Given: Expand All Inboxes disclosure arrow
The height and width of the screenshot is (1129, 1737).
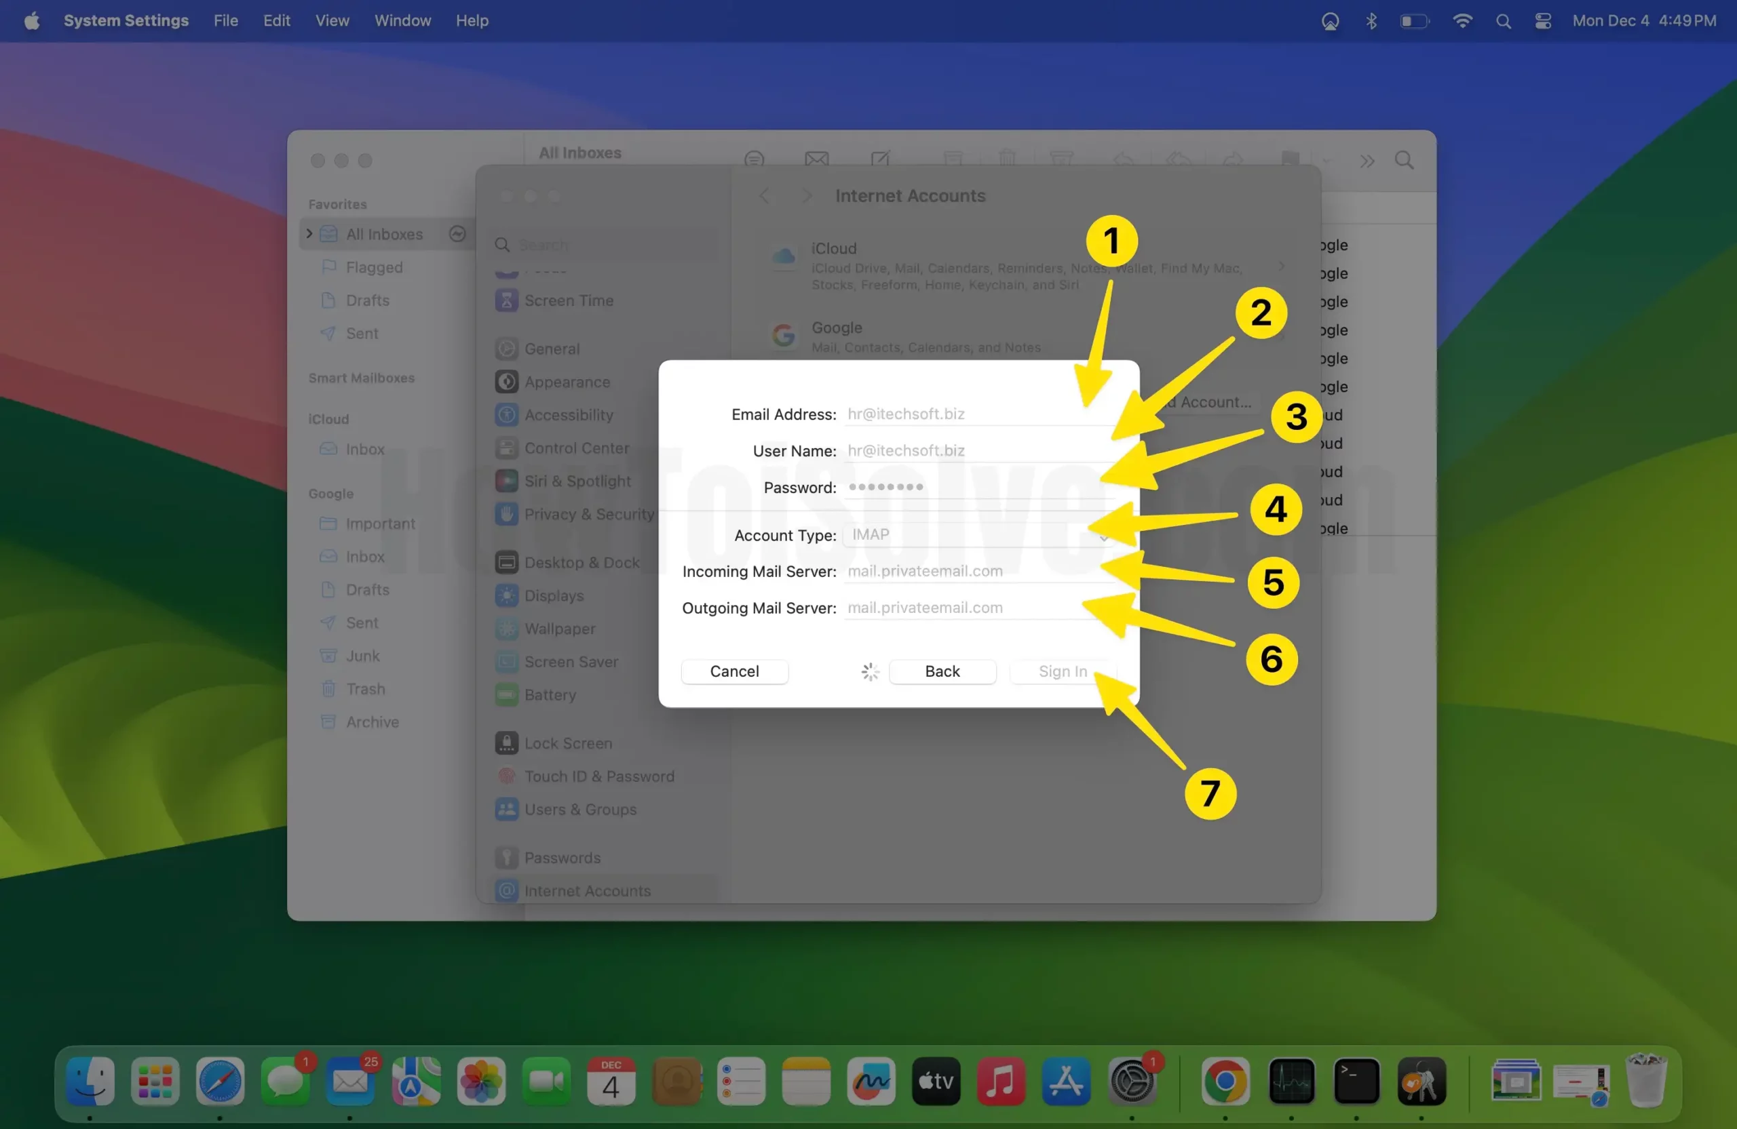Looking at the screenshot, I should click(309, 233).
